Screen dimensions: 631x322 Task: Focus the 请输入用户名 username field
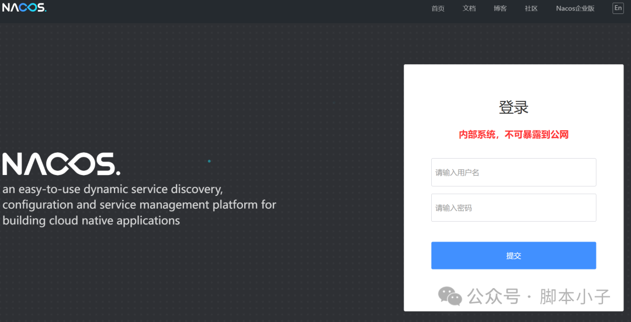click(x=514, y=172)
